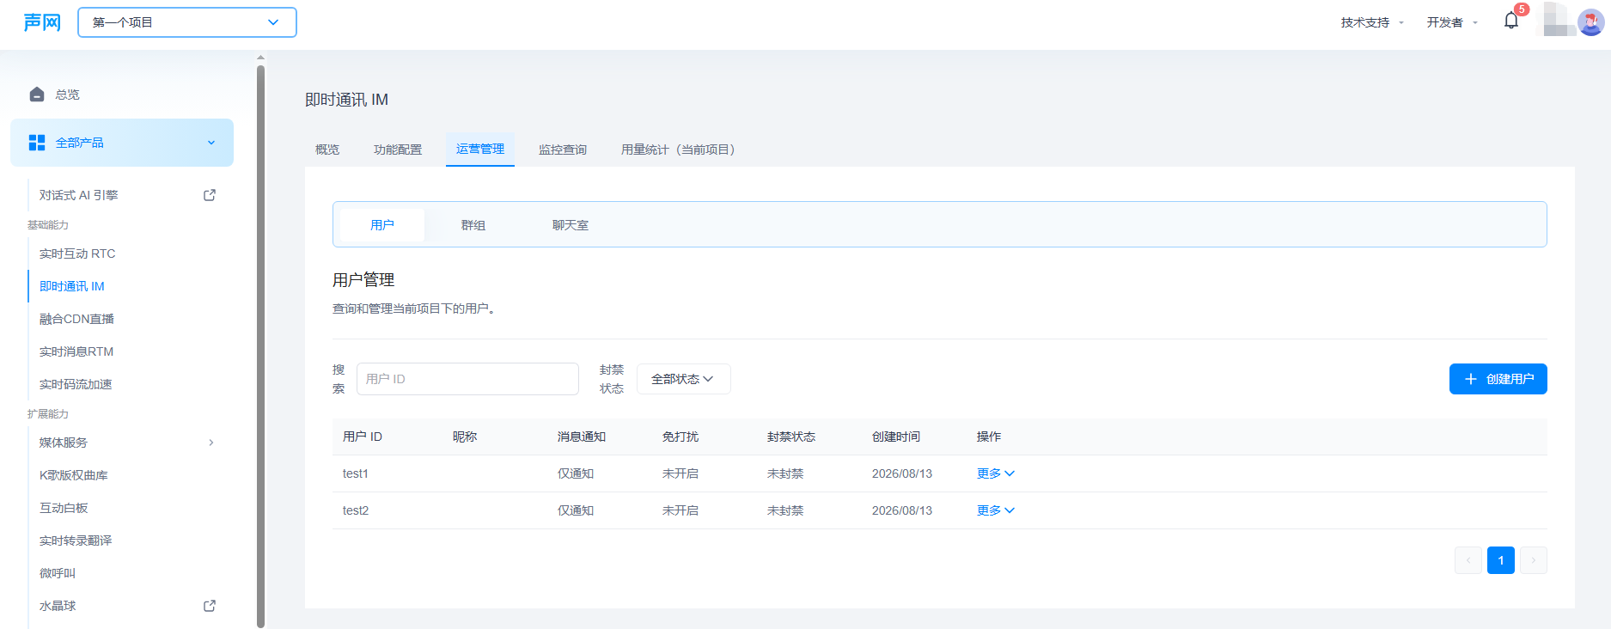Open the notification bell
Image resolution: width=1611 pixels, height=629 pixels.
[1511, 21]
